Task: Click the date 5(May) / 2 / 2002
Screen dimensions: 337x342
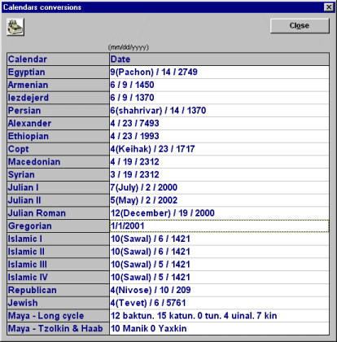Action: coord(219,200)
